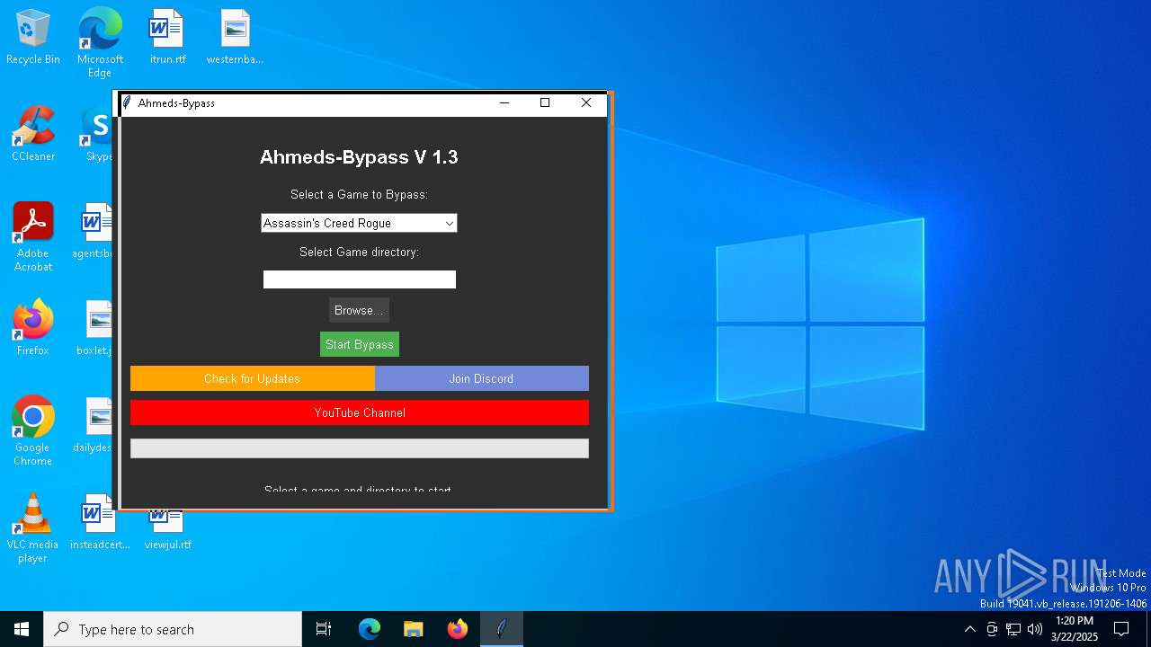The height and width of the screenshot is (647, 1151).
Task: Show hidden system tray icons
Action: (x=969, y=629)
